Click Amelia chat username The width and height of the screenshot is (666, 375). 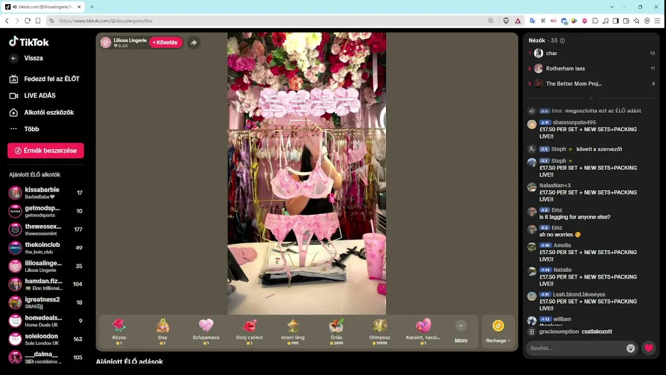tap(562, 245)
